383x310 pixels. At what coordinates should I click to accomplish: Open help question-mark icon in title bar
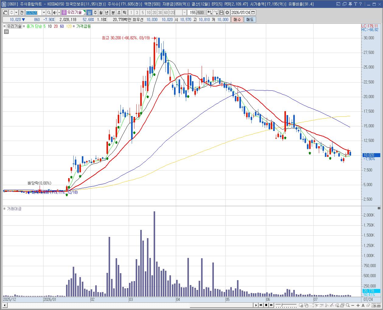tap(360, 4)
